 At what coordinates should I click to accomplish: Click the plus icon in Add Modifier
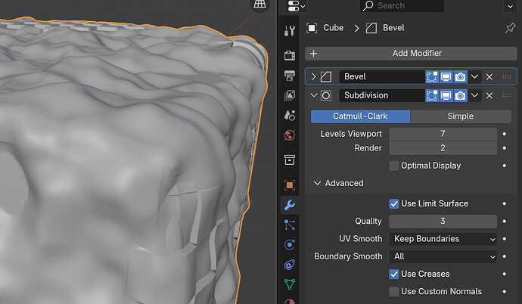tap(313, 54)
